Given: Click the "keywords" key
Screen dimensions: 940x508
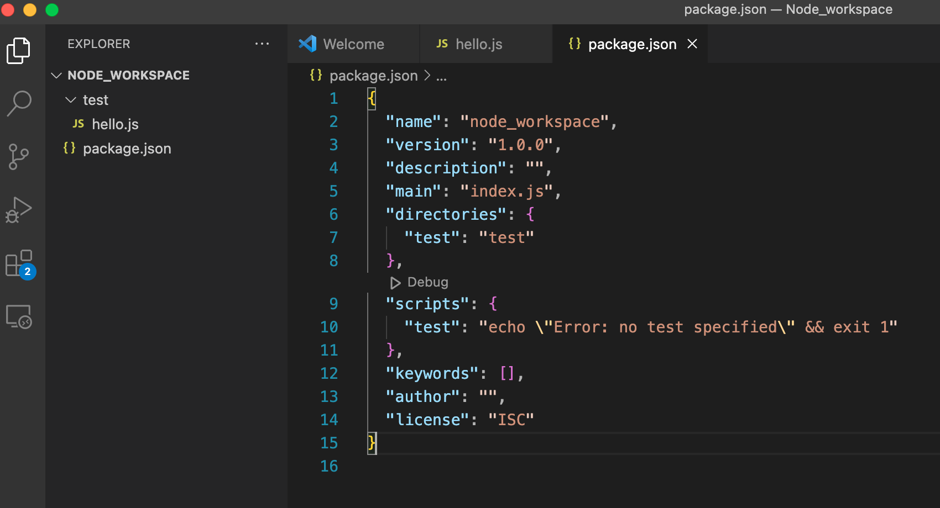Looking at the screenshot, I should point(432,373).
